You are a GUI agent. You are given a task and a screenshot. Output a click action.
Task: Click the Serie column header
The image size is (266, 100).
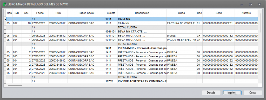coord(219,13)
